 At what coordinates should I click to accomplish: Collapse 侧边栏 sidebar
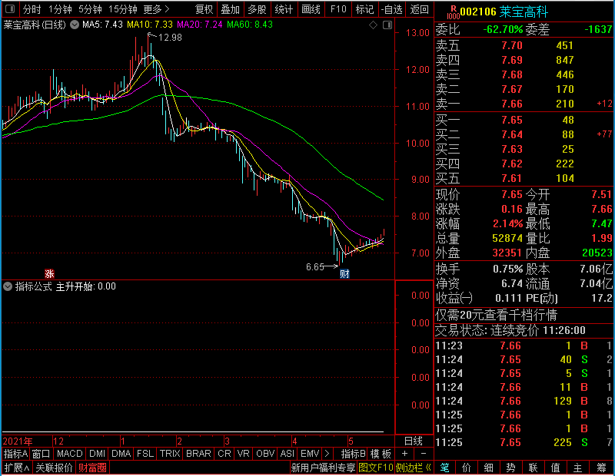tap(414, 468)
